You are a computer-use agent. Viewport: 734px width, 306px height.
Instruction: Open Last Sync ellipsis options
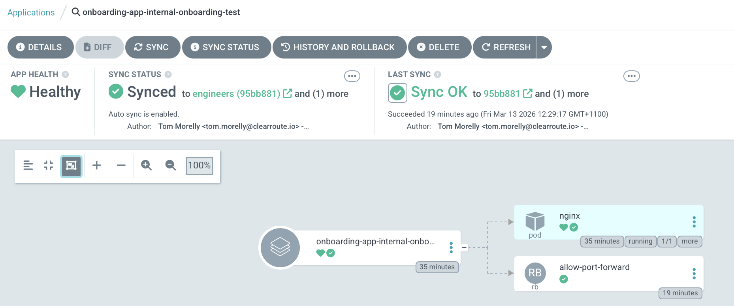coord(631,76)
